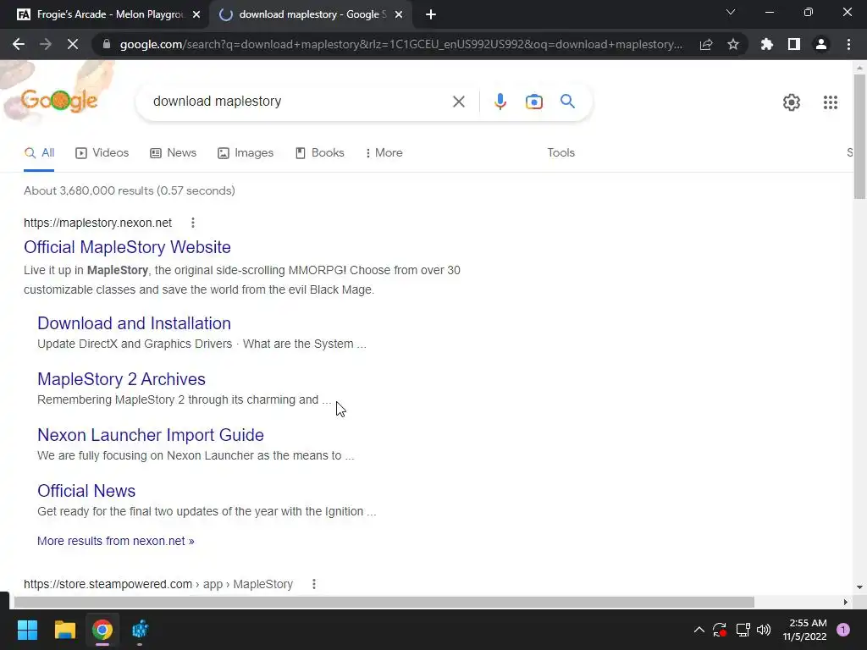Open File Explorer from taskbar
Screen dimensions: 867x650
click(65, 630)
